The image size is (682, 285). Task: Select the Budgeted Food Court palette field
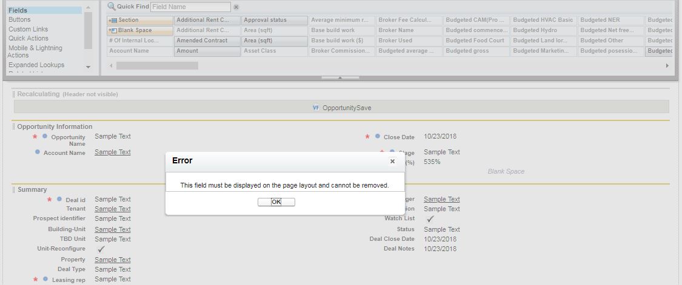(476, 41)
